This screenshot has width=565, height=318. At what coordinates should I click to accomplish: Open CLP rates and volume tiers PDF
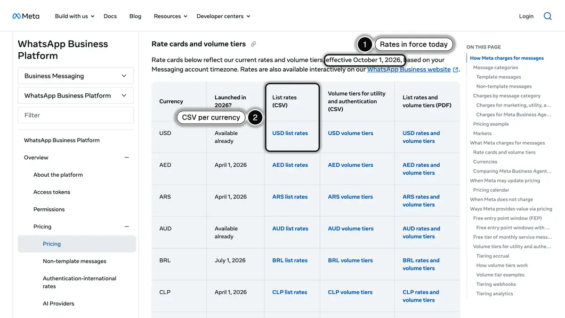pyautogui.click(x=421, y=296)
